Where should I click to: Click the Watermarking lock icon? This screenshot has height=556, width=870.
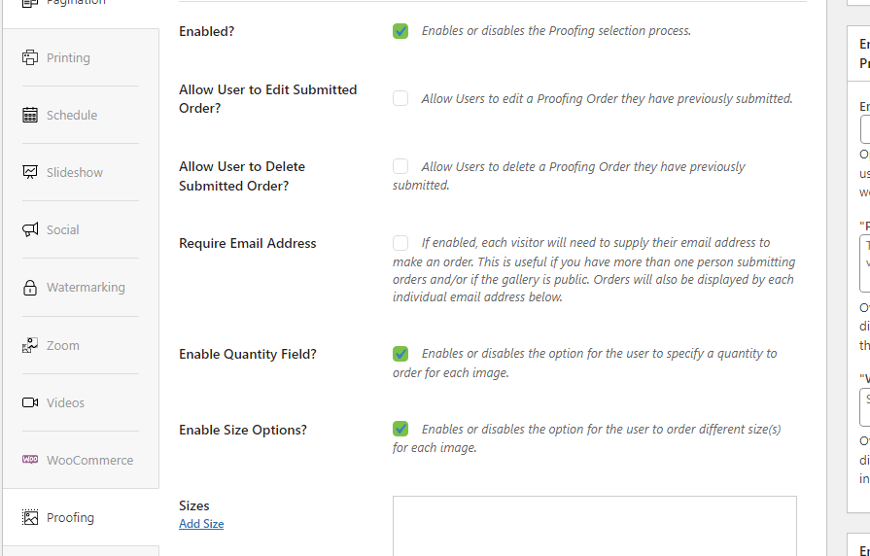(30, 288)
